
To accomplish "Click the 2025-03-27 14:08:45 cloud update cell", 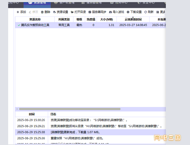I will coord(133,25).
